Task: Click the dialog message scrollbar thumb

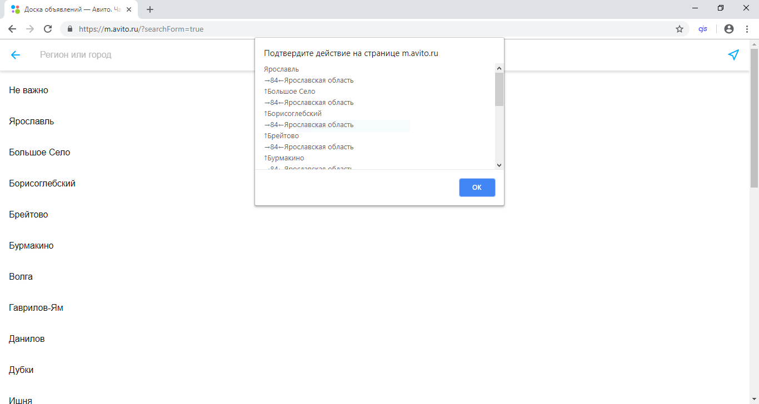Action: [x=499, y=89]
